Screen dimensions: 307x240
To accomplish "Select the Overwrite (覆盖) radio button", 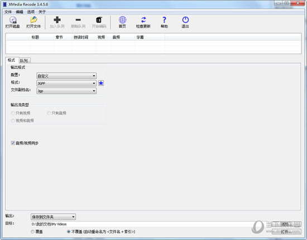I will pyautogui.click(x=33, y=232).
